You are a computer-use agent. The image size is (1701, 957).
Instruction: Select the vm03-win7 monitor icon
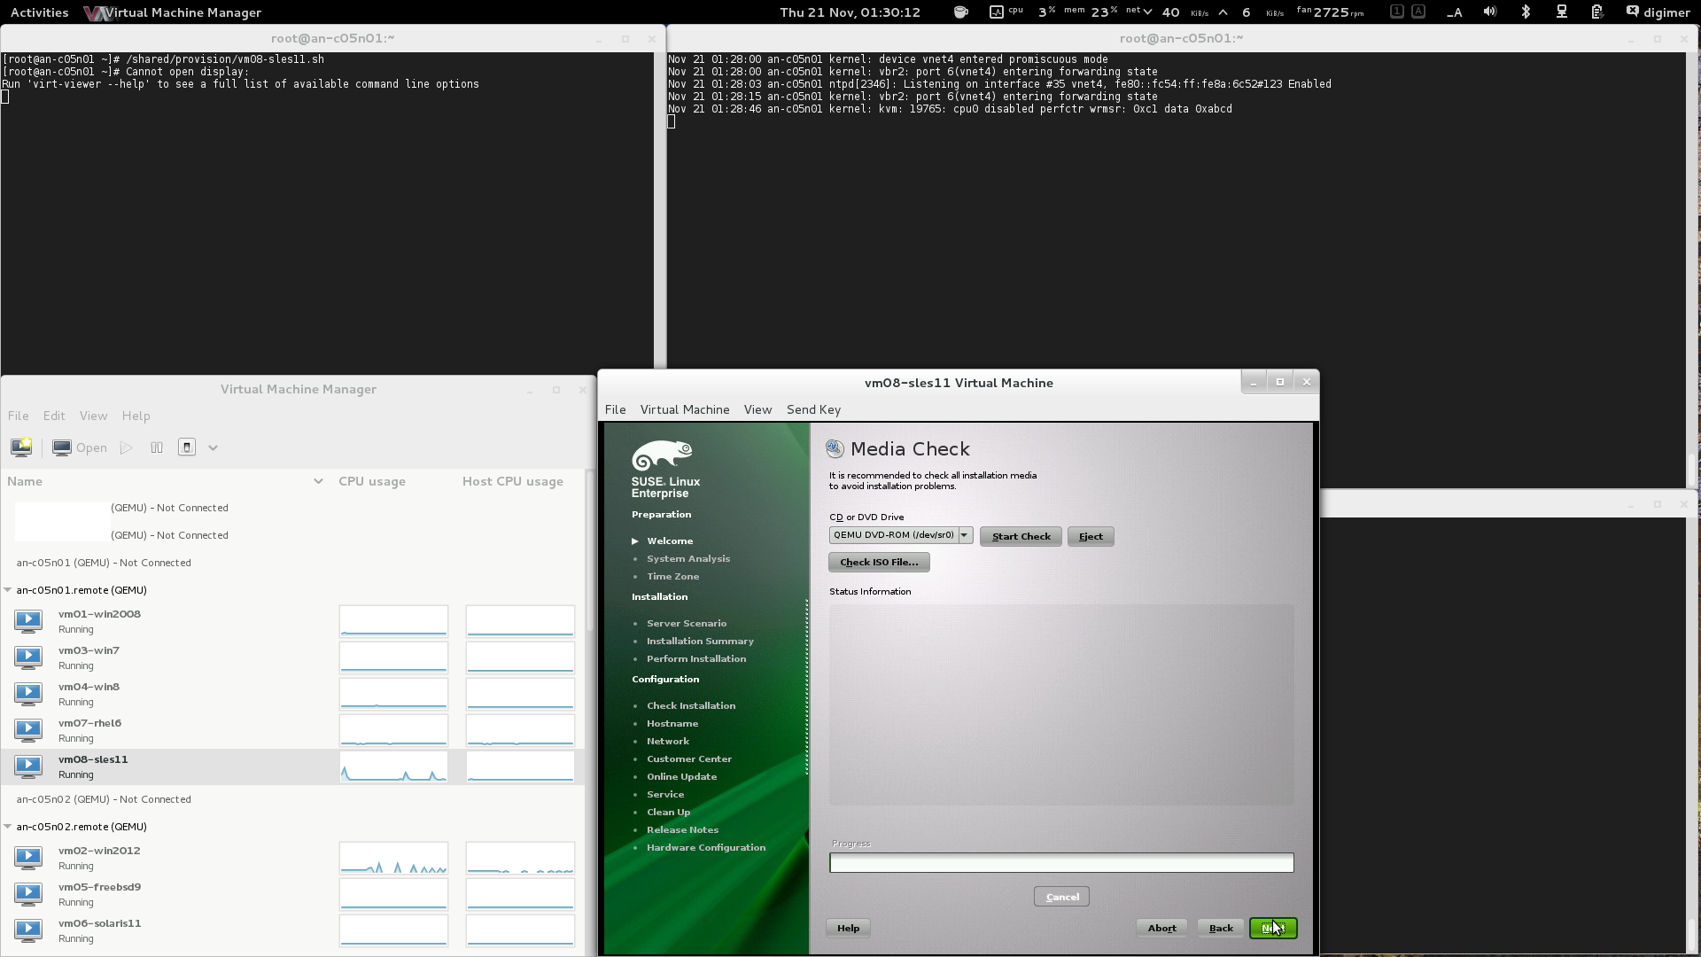(28, 657)
